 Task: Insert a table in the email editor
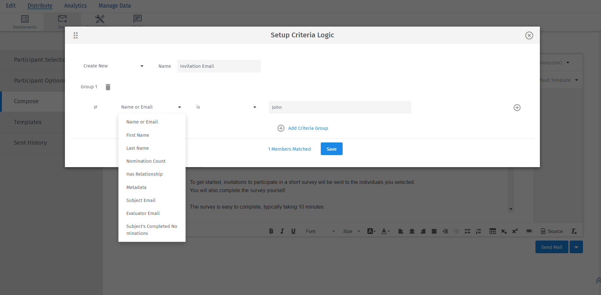coord(493,231)
